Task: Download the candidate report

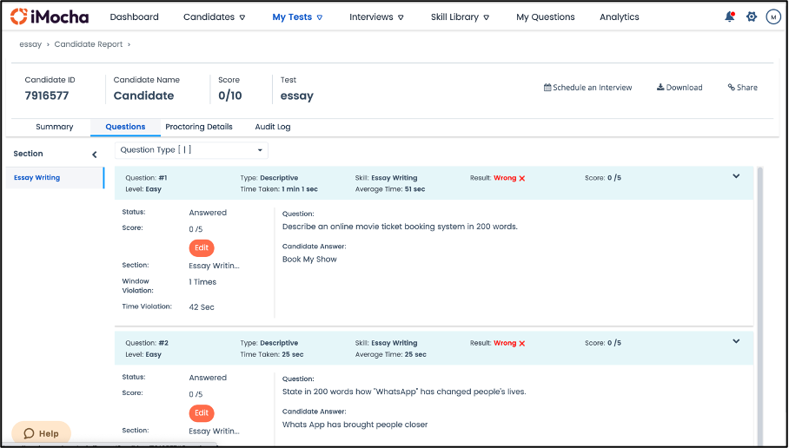Action: [x=680, y=88]
